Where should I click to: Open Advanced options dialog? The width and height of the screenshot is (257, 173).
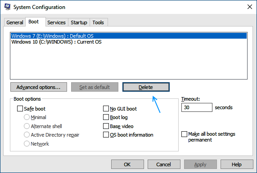[x=39, y=87]
